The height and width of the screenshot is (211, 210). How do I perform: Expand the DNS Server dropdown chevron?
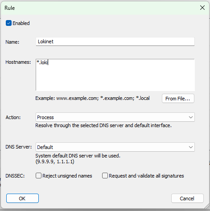(x=191, y=147)
